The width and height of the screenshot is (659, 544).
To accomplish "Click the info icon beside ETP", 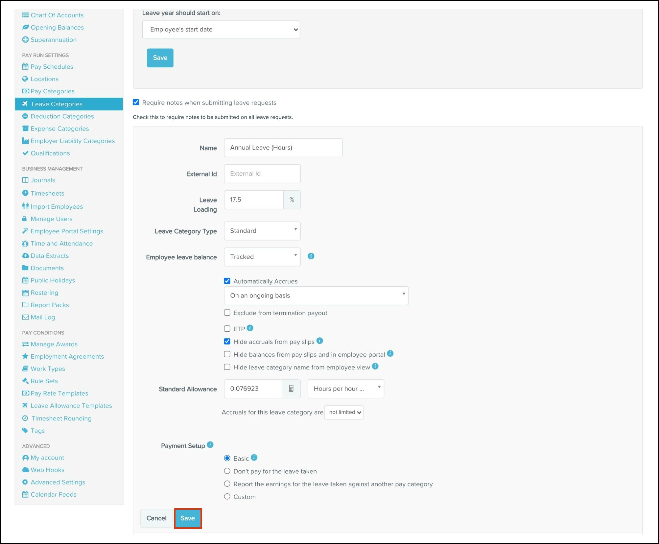I will (x=250, y=328).
